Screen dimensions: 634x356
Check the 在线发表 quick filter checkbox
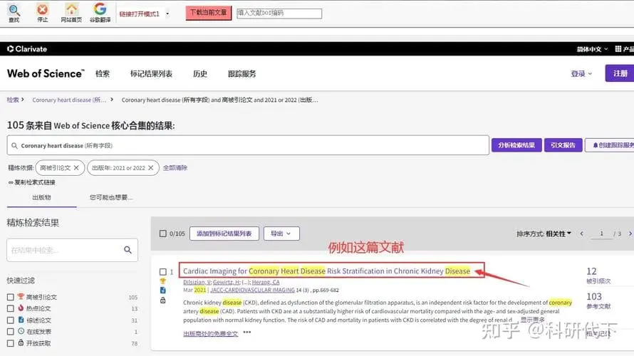11,332
